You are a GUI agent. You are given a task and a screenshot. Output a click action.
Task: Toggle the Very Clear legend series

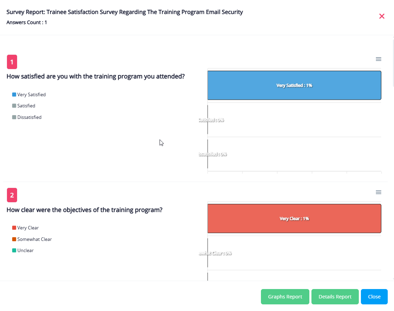pos(28,228)
